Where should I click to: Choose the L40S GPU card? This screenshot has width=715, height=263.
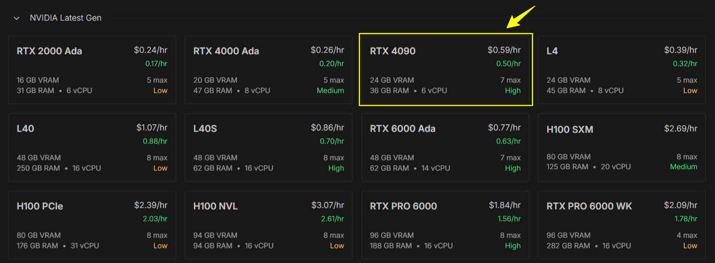pyautogui.click(x=268, y=147)
